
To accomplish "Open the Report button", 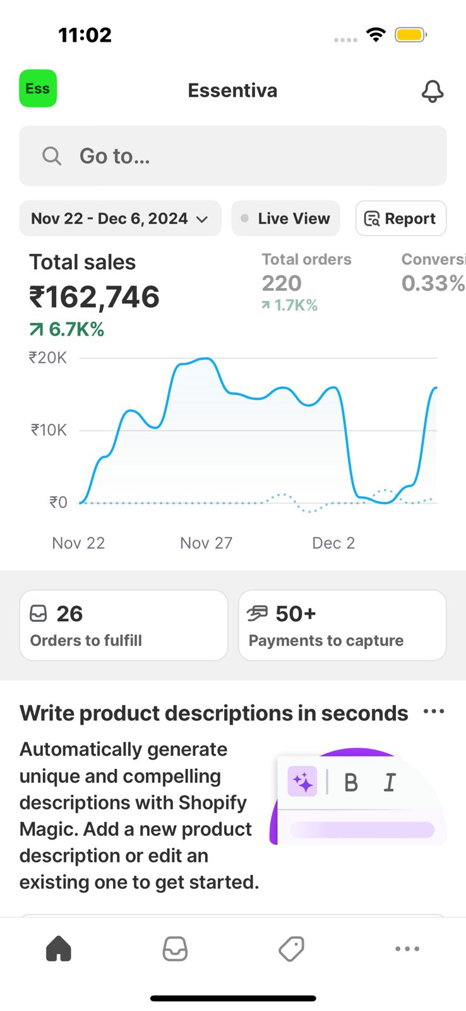I will point(401,219).
